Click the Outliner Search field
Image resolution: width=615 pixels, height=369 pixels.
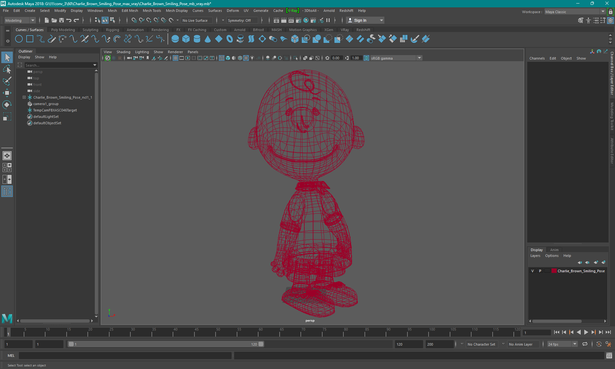coord(59,65)
